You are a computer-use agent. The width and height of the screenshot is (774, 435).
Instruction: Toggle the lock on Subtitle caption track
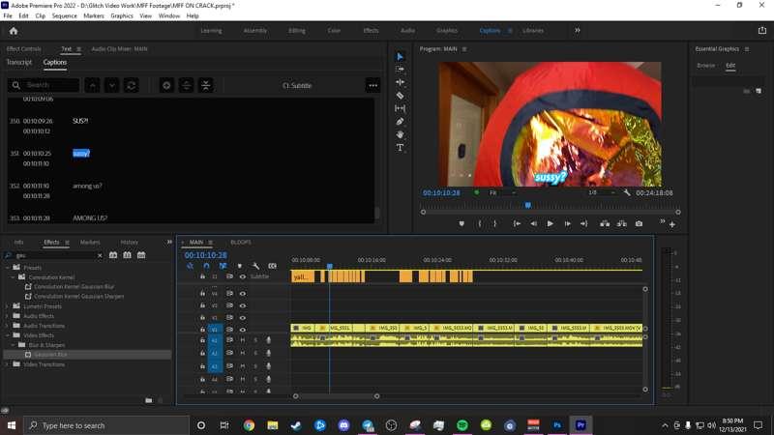point(202,276)
